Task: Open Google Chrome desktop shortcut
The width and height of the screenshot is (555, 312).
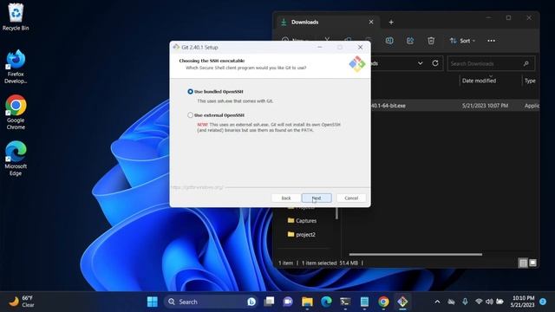Action: pos(16,113)
